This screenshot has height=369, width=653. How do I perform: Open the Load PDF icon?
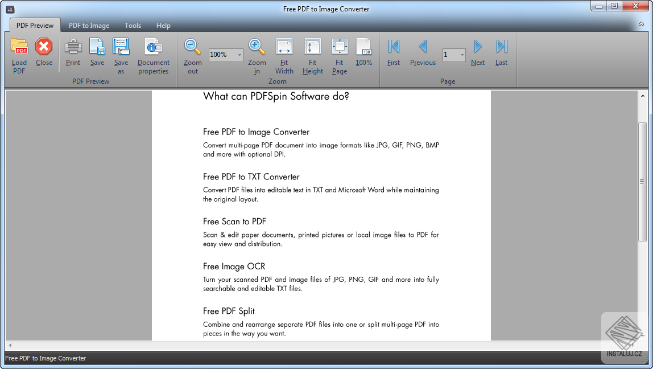tap(19, 55)
